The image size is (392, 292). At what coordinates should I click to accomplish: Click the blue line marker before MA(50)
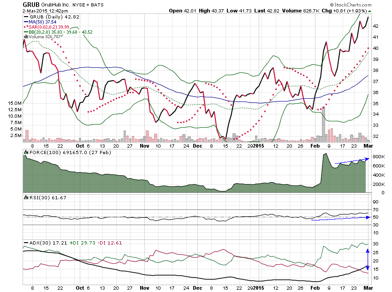pos(26,22)
